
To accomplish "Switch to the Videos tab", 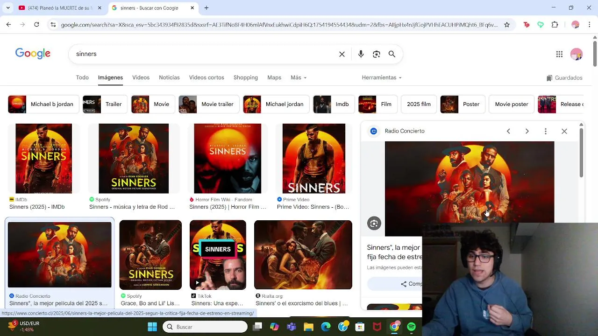I will click(141, 77).
